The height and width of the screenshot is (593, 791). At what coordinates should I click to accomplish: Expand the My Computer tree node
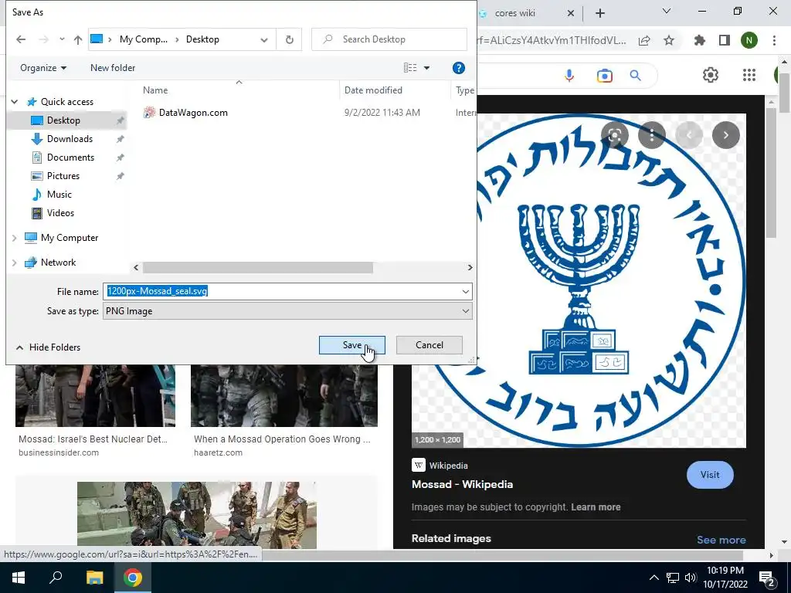click(x=15, y=238)
